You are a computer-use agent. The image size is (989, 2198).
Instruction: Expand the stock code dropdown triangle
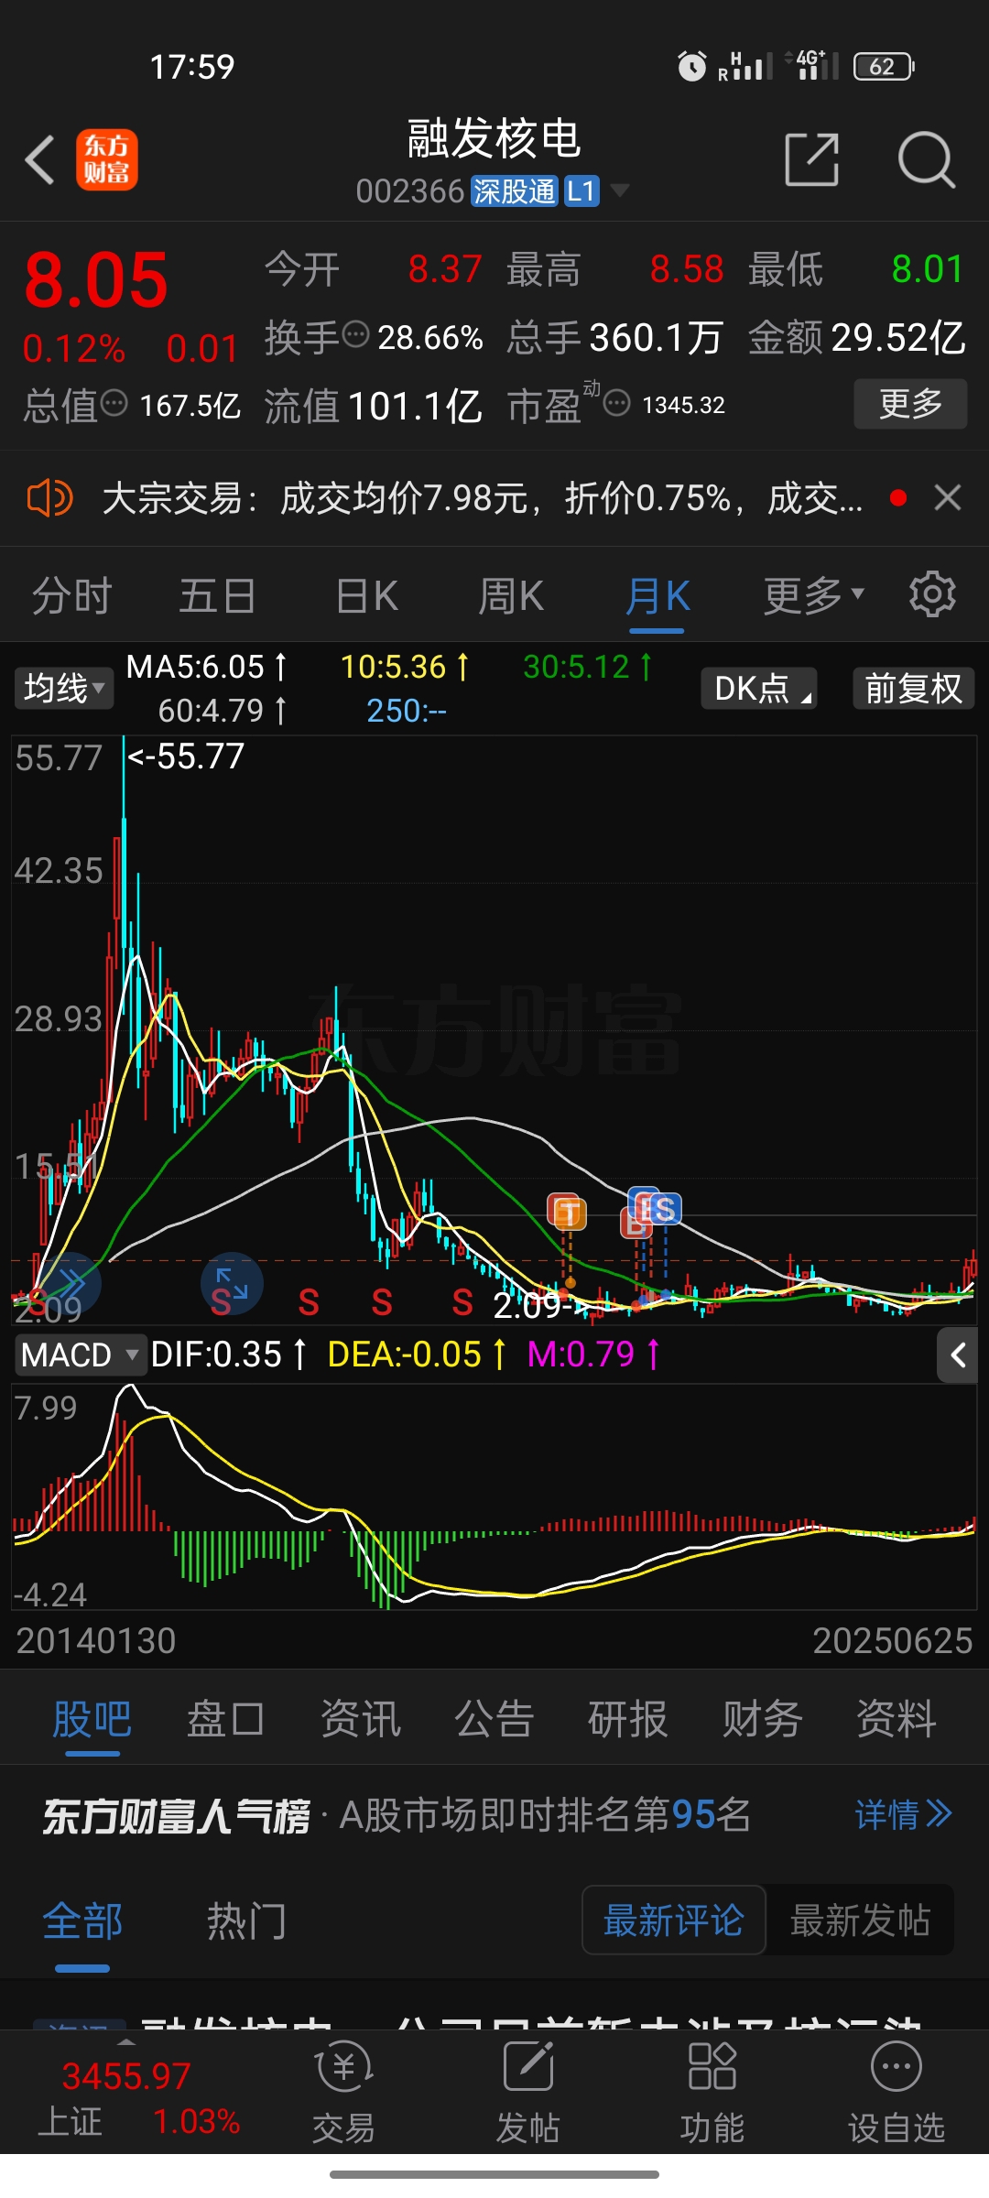(x=620, y=191)
